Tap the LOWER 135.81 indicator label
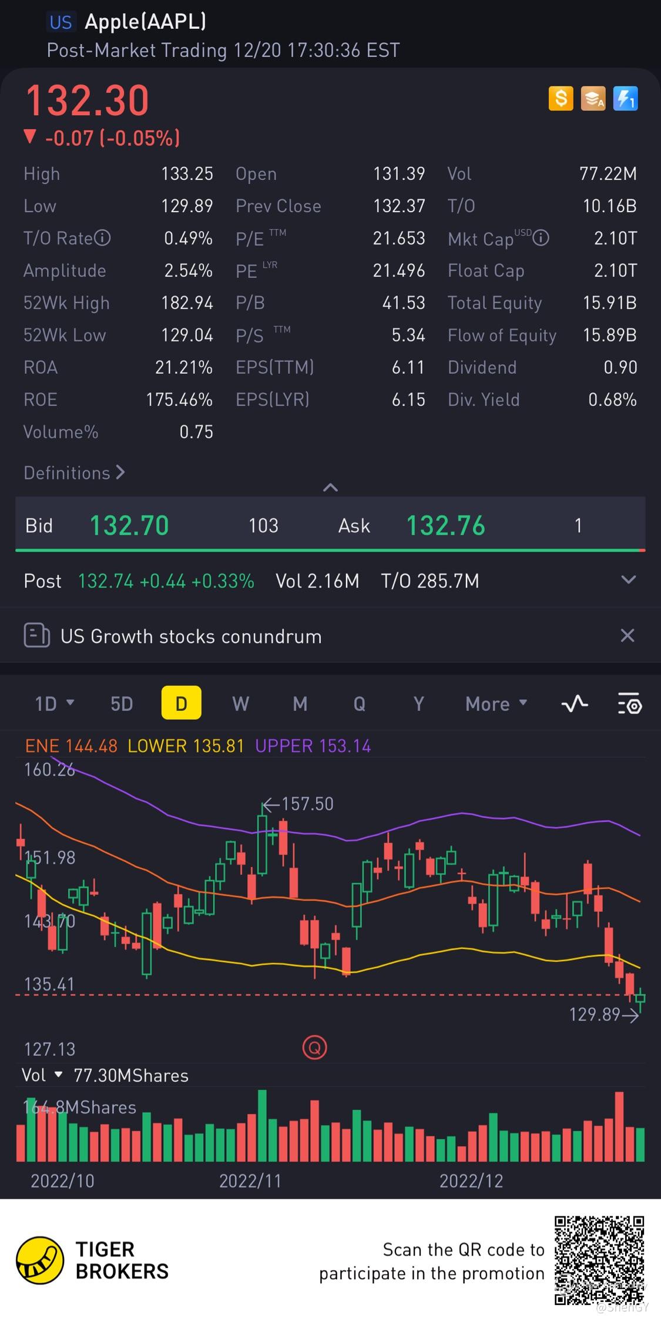 pyautogui.click(x=186, y=746)
